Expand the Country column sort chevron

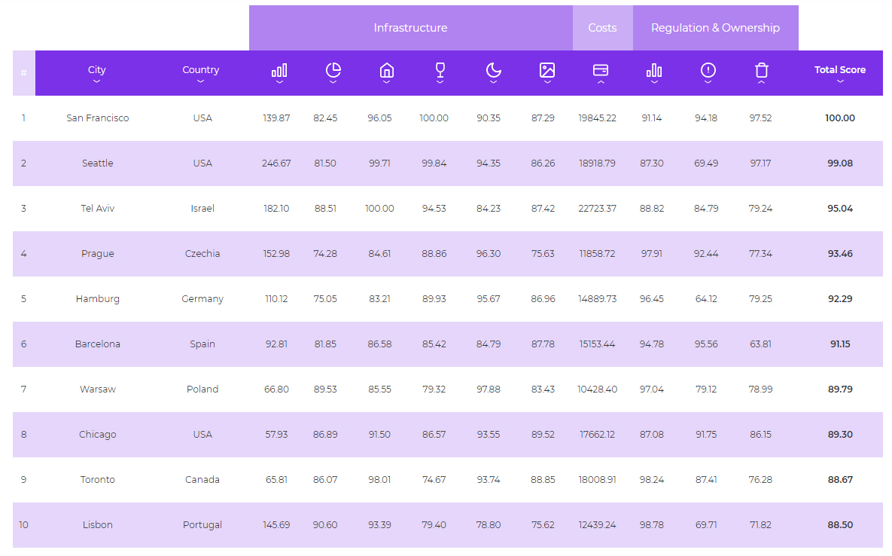(200, 81)
